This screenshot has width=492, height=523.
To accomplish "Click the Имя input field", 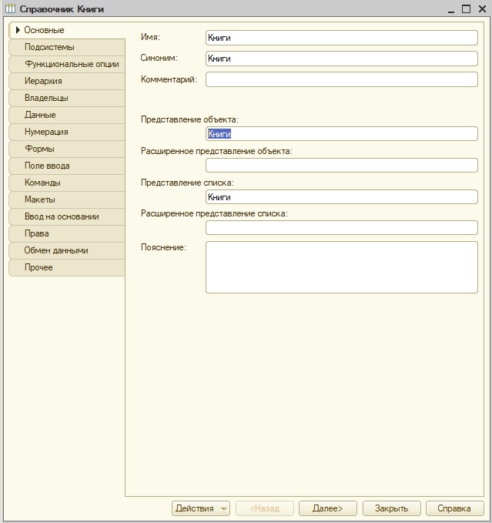I will pyautogui.click(x=342, y=38).
